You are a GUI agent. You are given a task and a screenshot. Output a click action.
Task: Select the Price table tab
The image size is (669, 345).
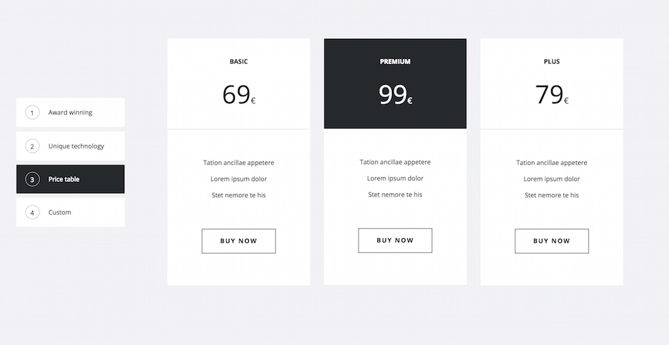click(x=64, y=179)
